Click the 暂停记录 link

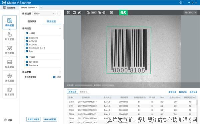183,92
